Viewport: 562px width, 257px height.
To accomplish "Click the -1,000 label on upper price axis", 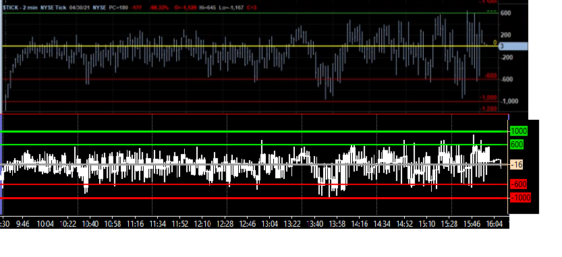I will click(509, 102).
